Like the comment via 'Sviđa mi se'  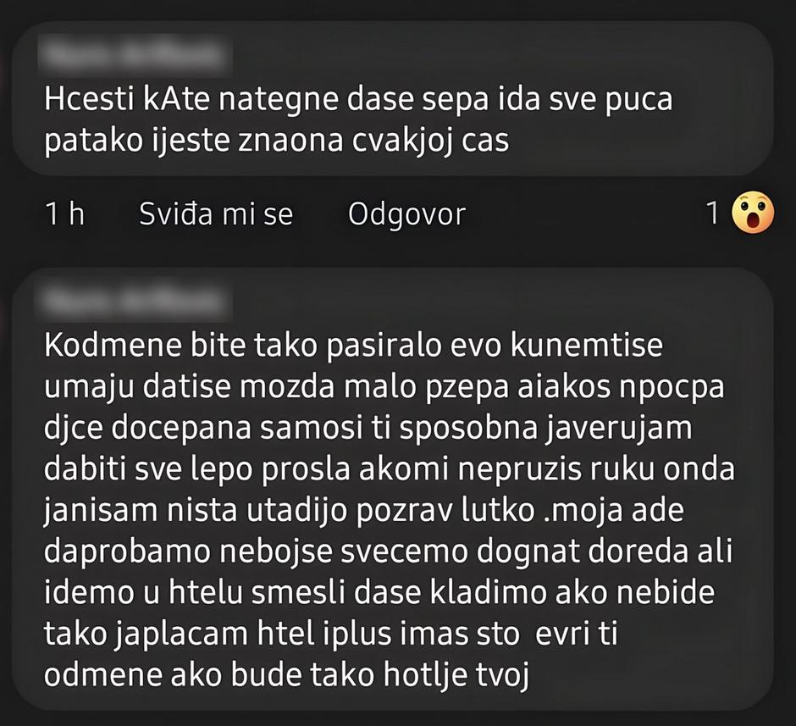(x=216, y=214)
